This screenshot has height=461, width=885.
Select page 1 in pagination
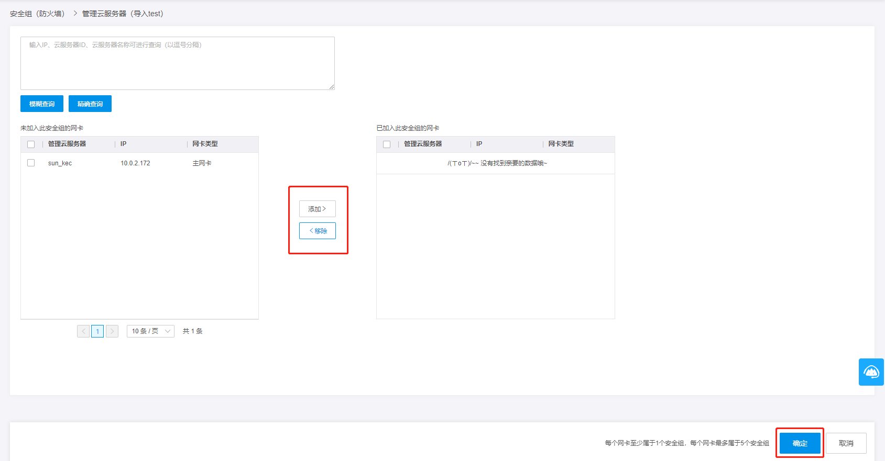pyautogui.click(x=97, y=331)
